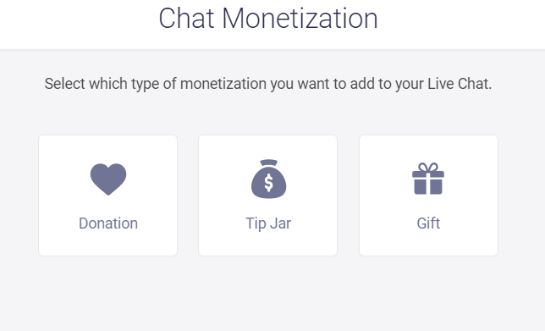Choose Tip Jar as the Live Chat monetization type
Screen dimensions: 545x331
pyautogui.click(x=268, y=196)
